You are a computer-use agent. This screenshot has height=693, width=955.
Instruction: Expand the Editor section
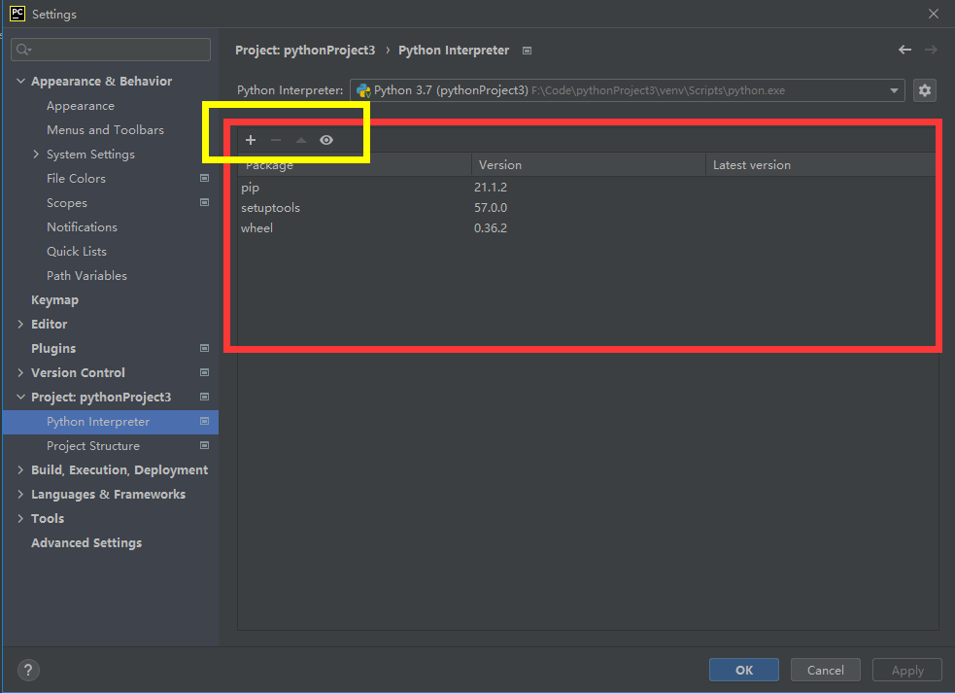click(x=20, y=325)
